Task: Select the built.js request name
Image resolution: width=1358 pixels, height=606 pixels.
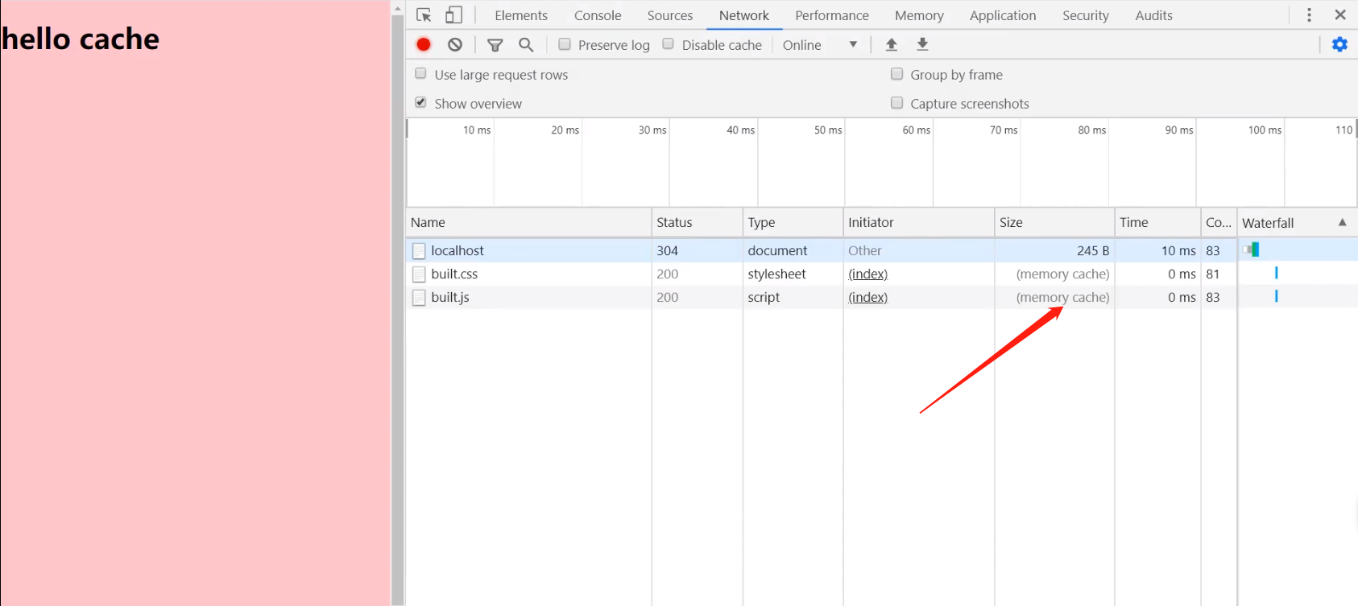Action: point(450,298)
